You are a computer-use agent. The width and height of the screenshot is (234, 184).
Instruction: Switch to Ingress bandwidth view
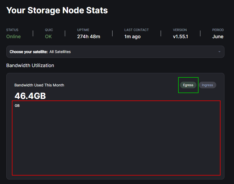click(x=207, y=85)
